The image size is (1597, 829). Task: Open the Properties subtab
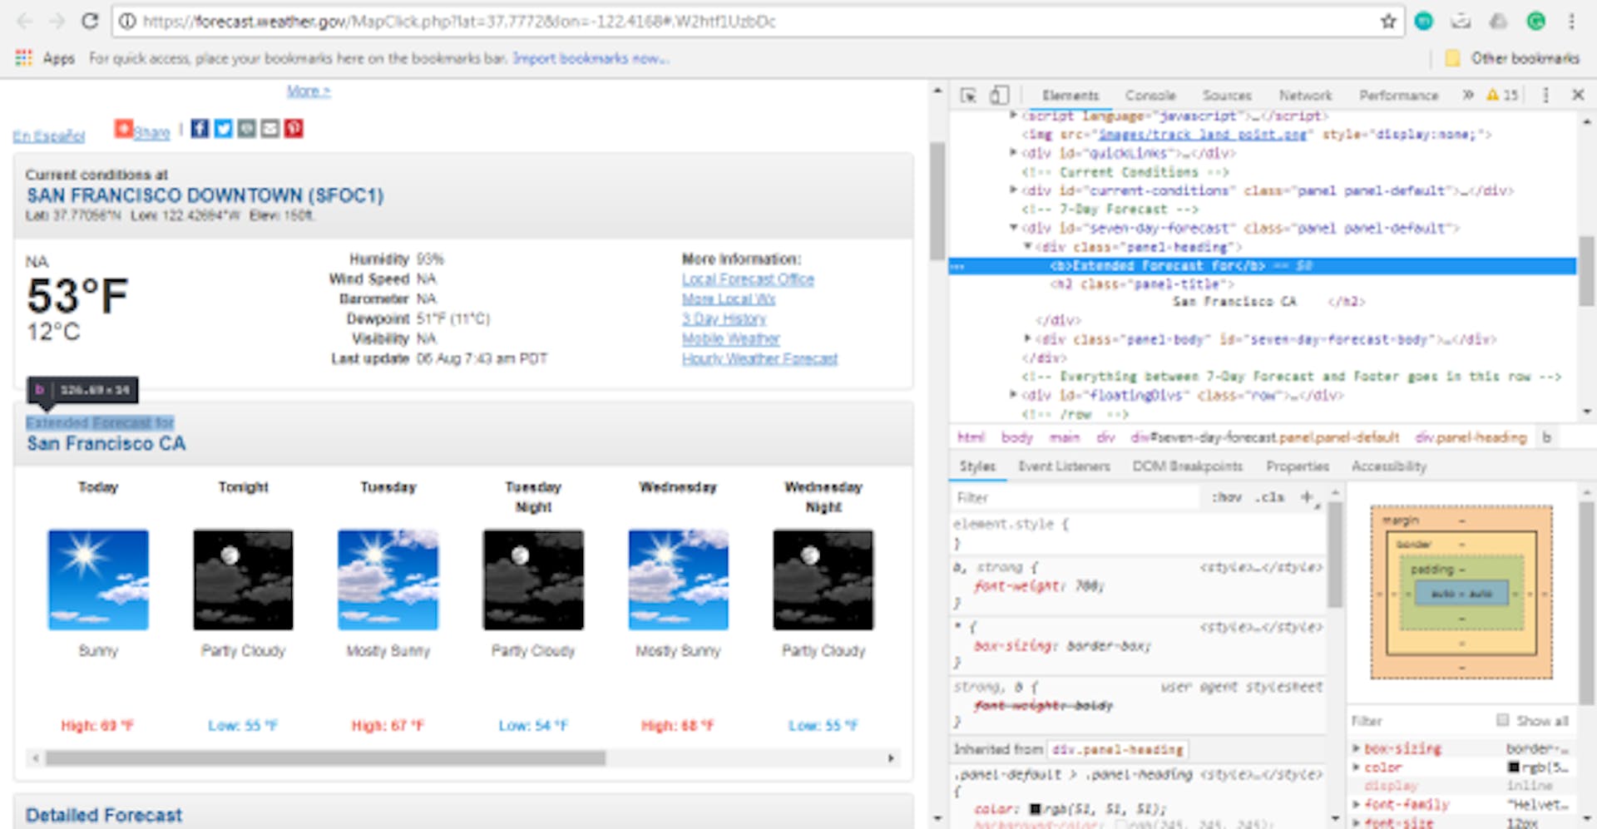click(x=1297, y=466)
